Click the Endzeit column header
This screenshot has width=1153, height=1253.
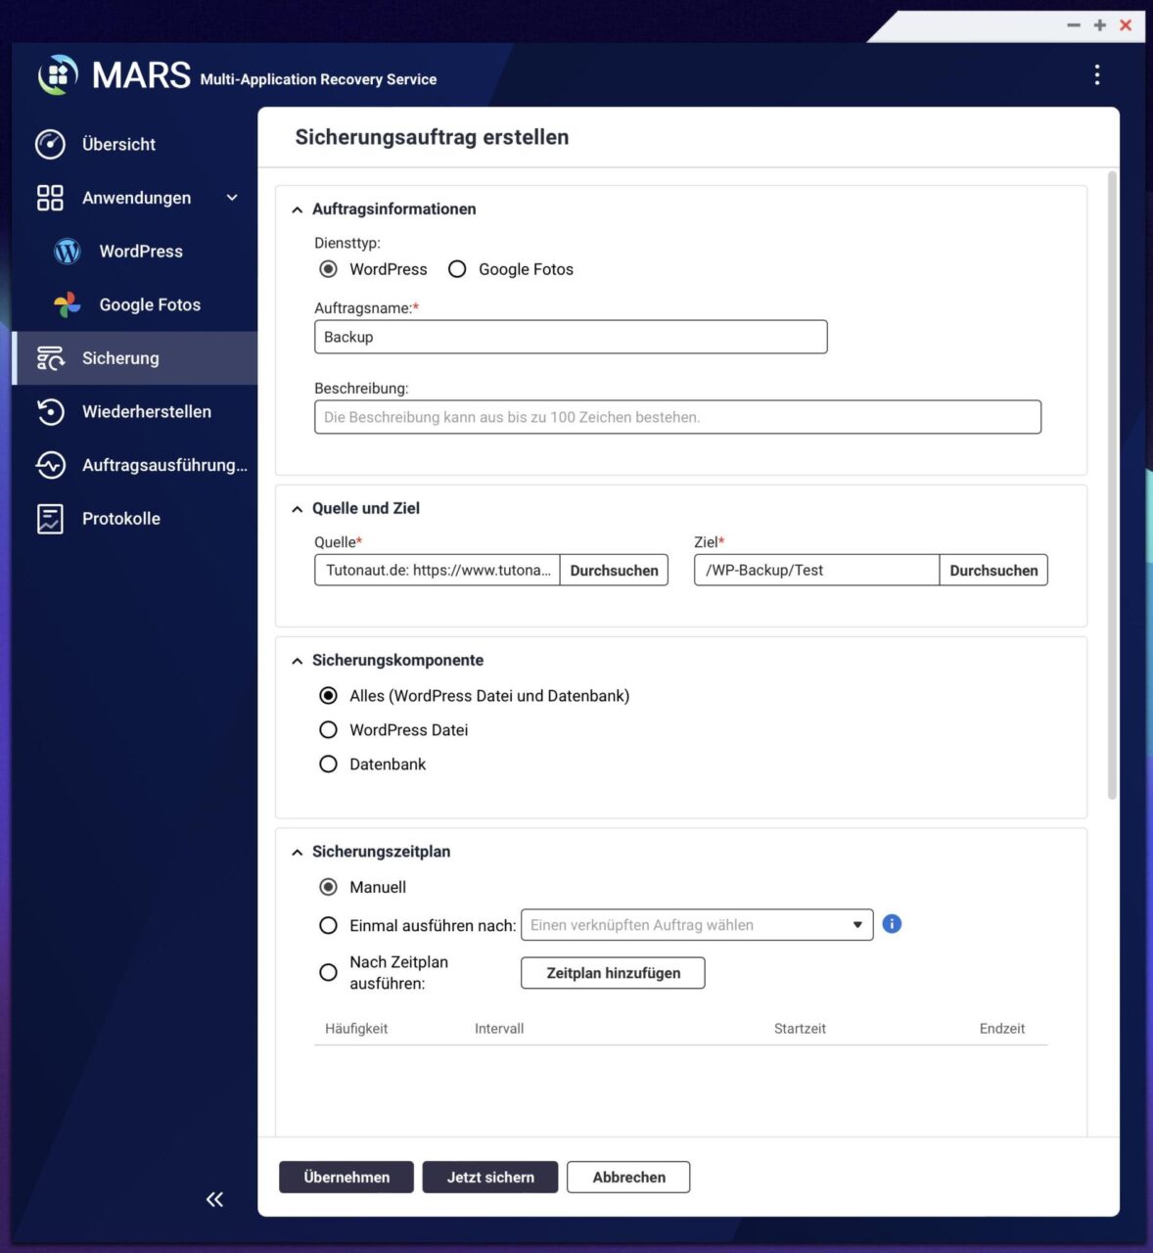coord(1002,1029)
